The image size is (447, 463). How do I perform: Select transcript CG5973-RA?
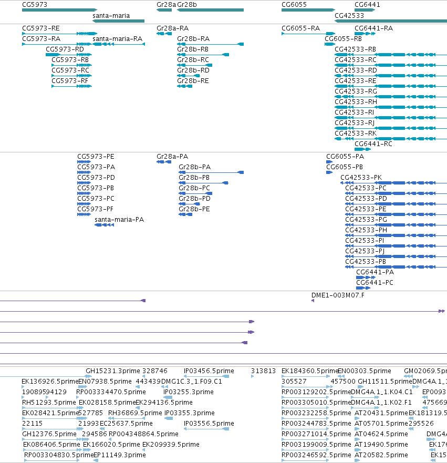click(x=57, y=44)
